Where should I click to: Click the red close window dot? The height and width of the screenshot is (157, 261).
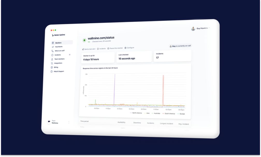51,30
